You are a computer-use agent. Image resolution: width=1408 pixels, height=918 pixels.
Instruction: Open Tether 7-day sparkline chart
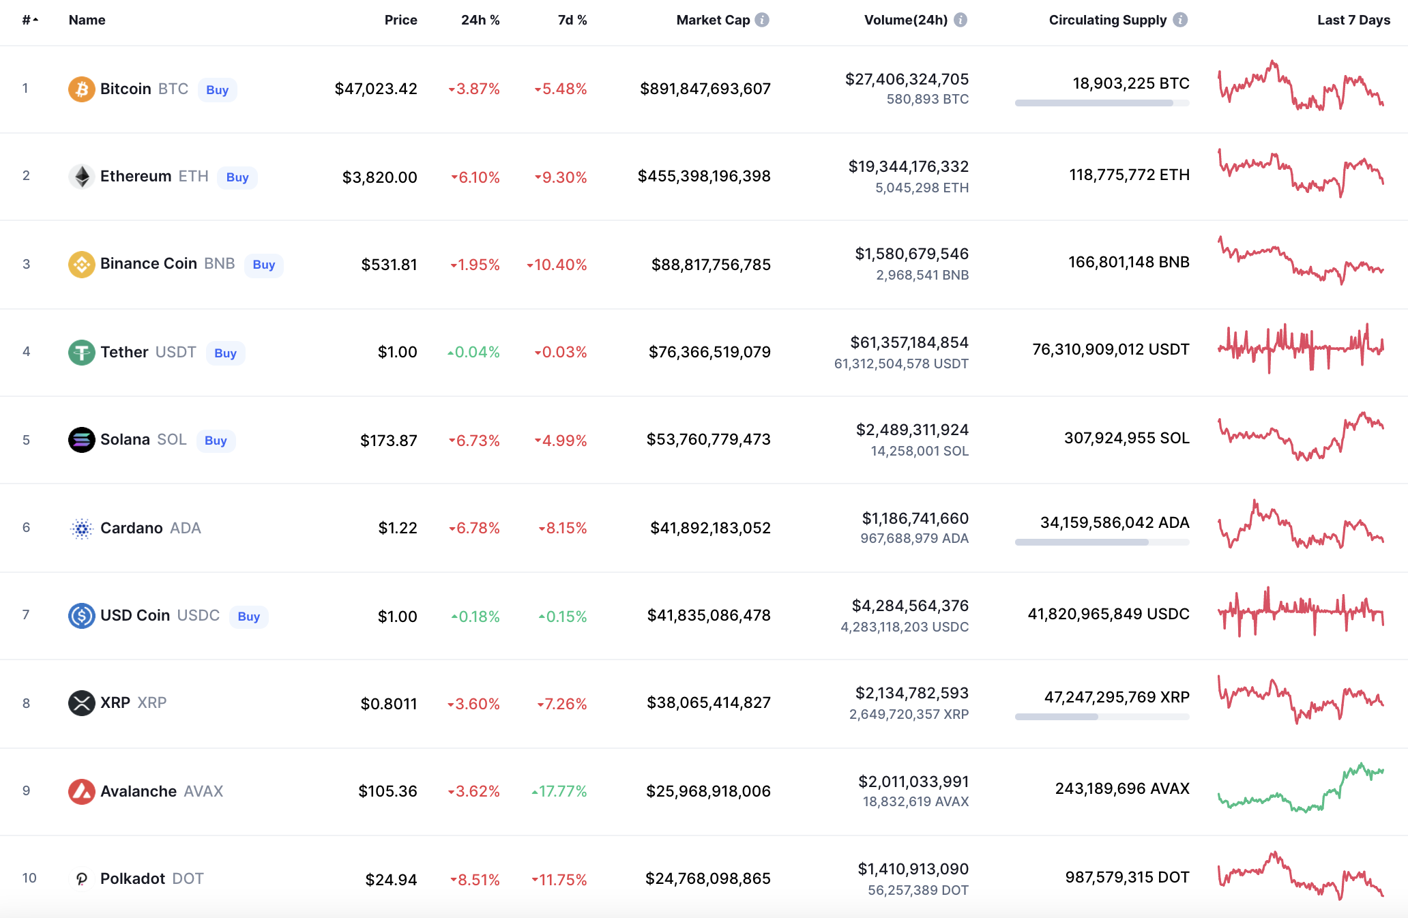click(x=1301, y=348)
